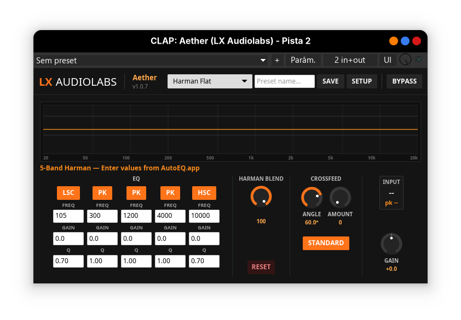Screen dimensions: 461x320
Task: Open the Parâm. parameters menu
Action: click(x=303, y=60)
